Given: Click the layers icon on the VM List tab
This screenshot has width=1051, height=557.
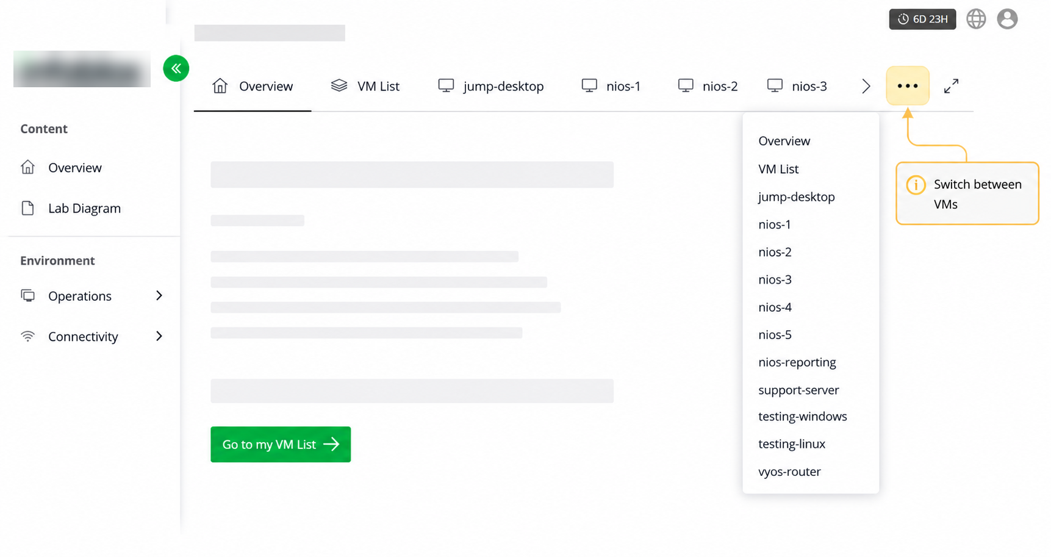Looking at the screenshot, I should pyautogui.click(x=339, y=86).
